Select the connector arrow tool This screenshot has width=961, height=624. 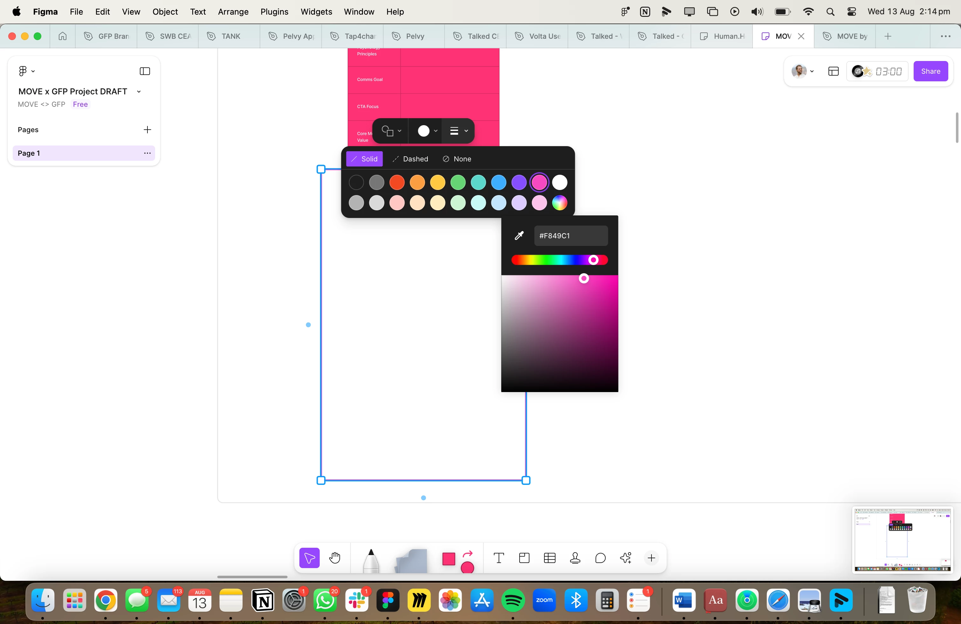click(x=467, y=554)
